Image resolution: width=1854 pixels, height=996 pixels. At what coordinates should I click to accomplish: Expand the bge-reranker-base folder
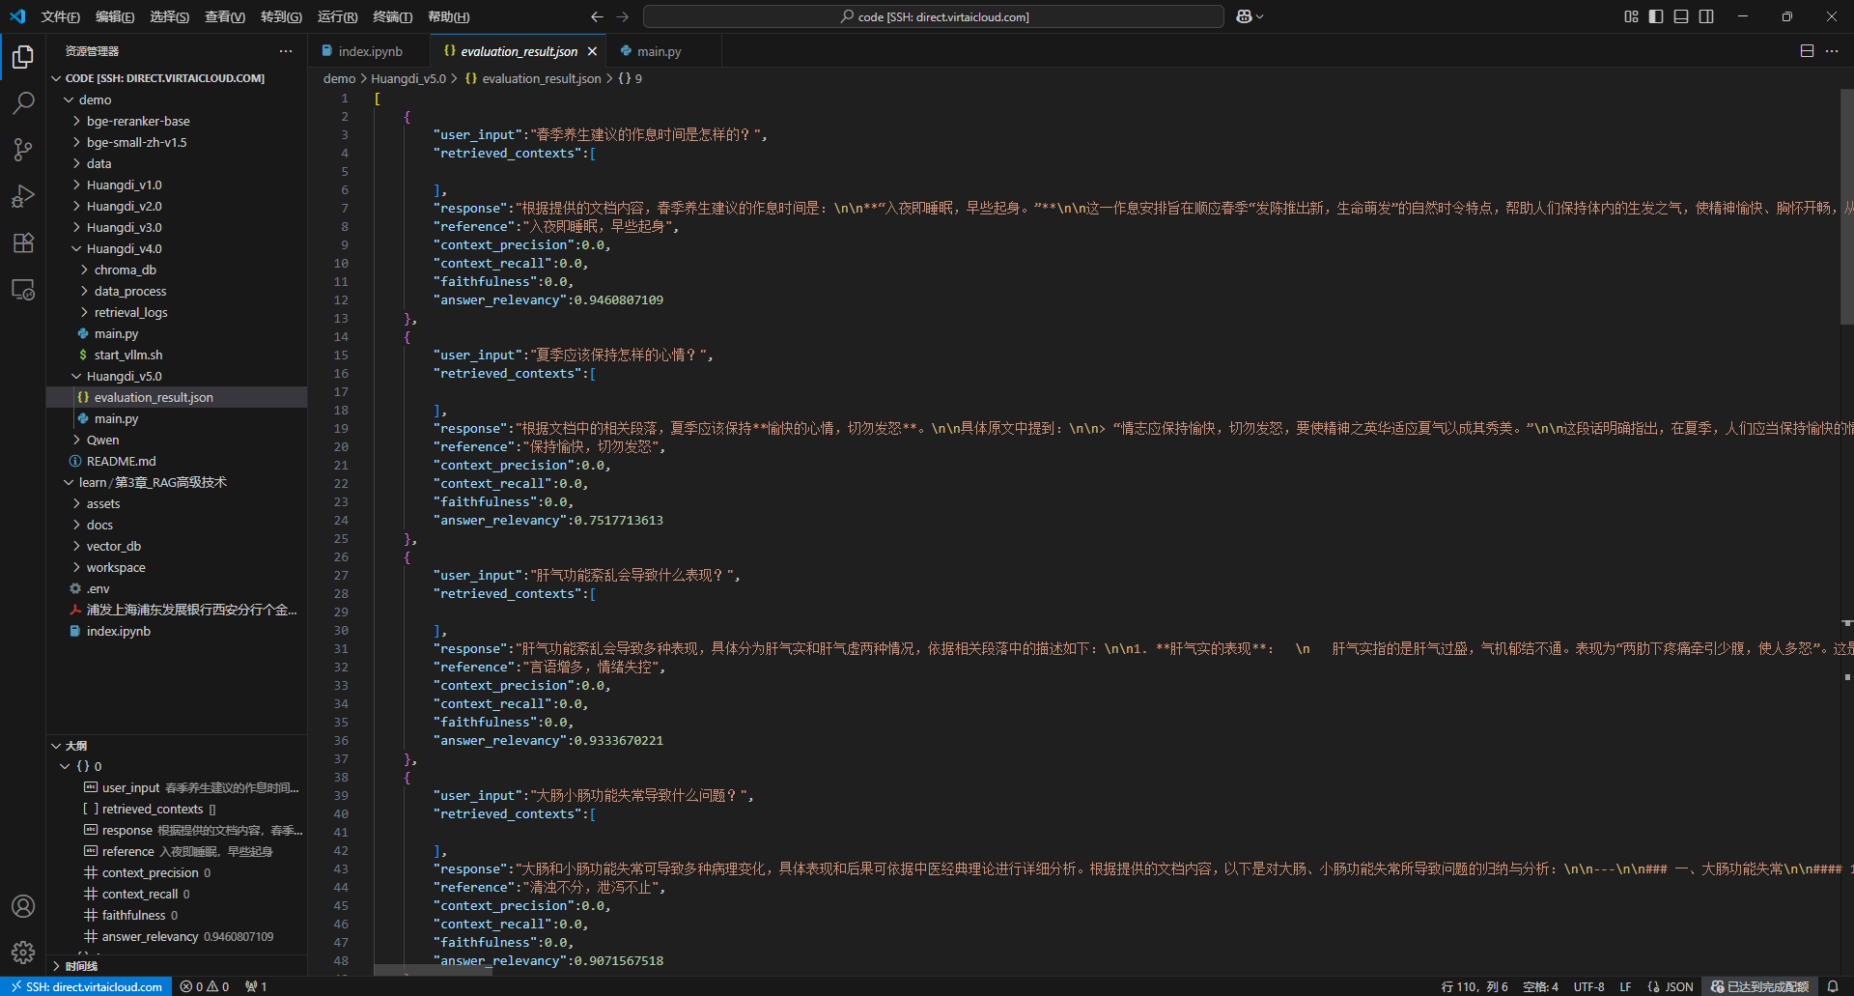(177, 121)
